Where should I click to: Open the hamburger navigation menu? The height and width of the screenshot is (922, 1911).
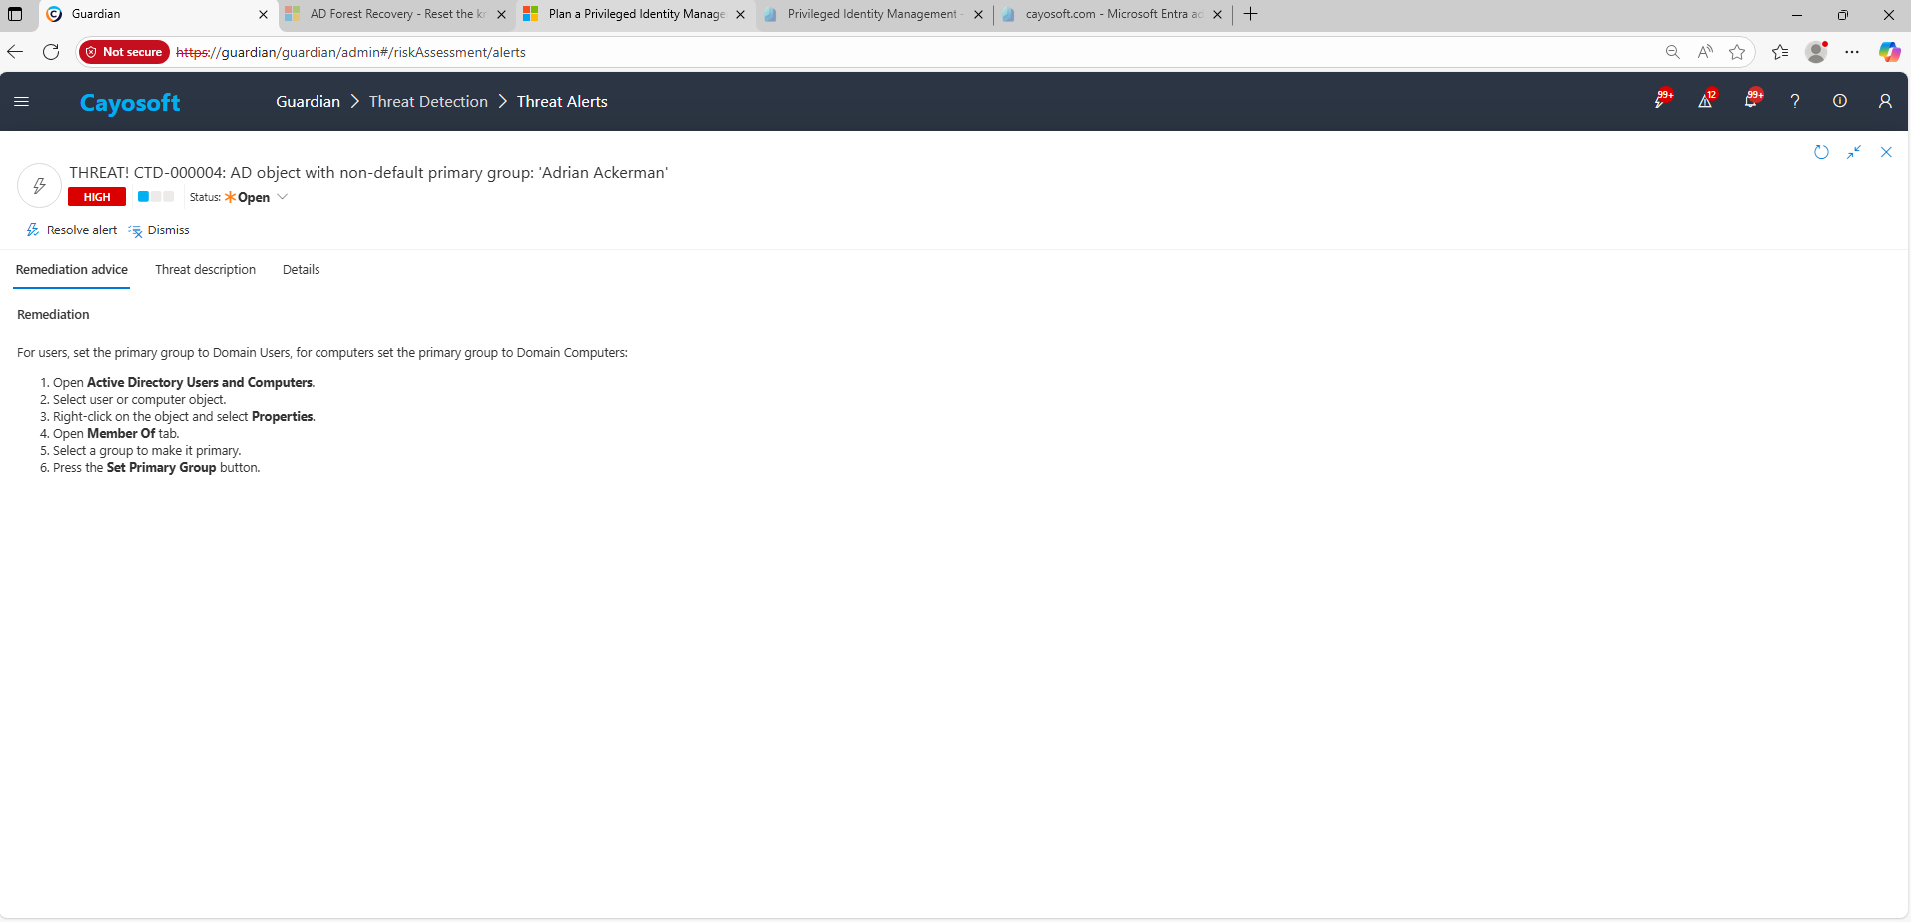pos(21,101)
